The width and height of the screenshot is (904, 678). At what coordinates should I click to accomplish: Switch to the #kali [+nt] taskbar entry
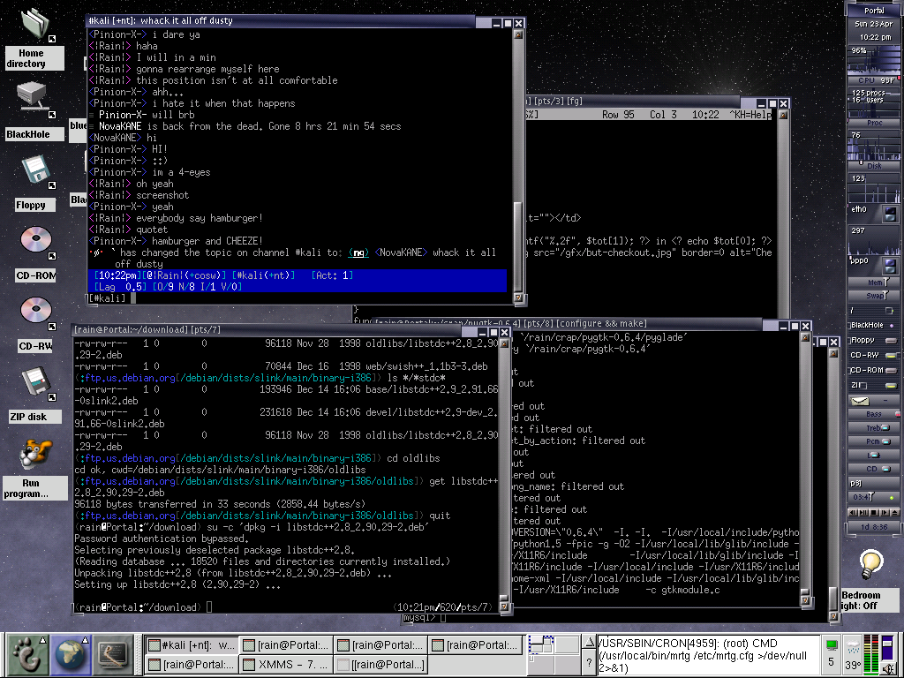click(x=192, y=645)
